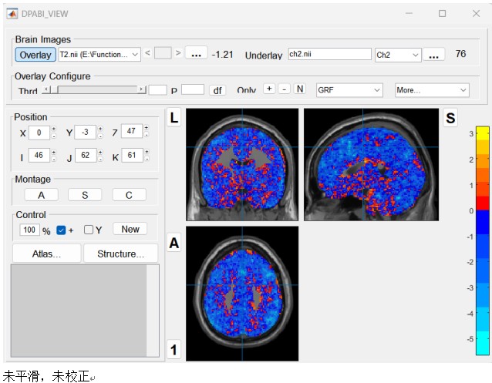Click the underlay file browse '...' button
This screenshot has height=383, width=492.
pos(434,55)
